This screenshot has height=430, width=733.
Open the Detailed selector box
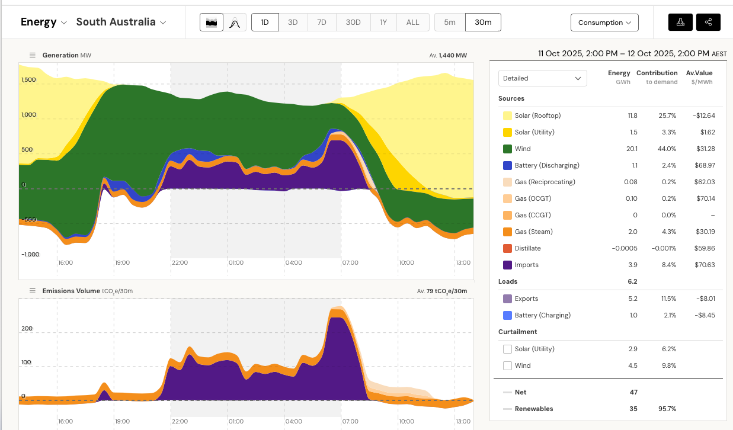tap(542, 78)
